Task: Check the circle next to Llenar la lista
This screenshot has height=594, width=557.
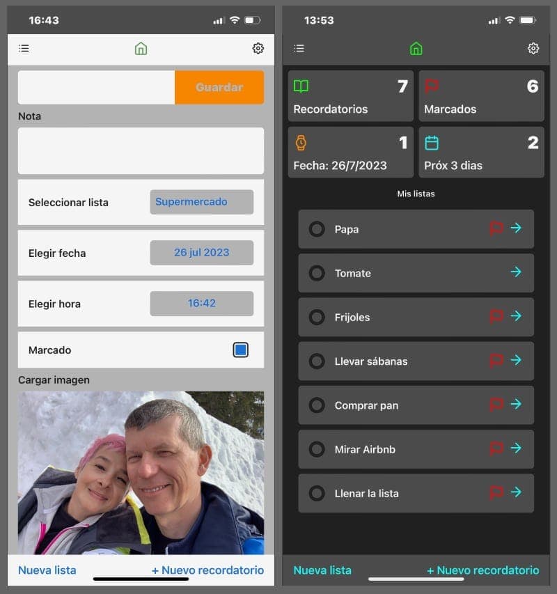Action: 317,493
